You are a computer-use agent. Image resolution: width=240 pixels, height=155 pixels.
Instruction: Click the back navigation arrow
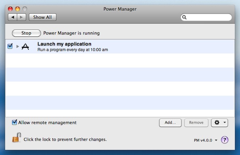[x=13, y=17]
